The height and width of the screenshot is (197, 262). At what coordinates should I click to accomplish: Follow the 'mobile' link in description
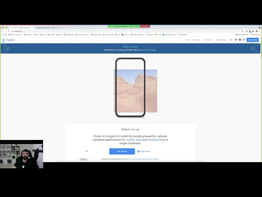pos(130,140)
